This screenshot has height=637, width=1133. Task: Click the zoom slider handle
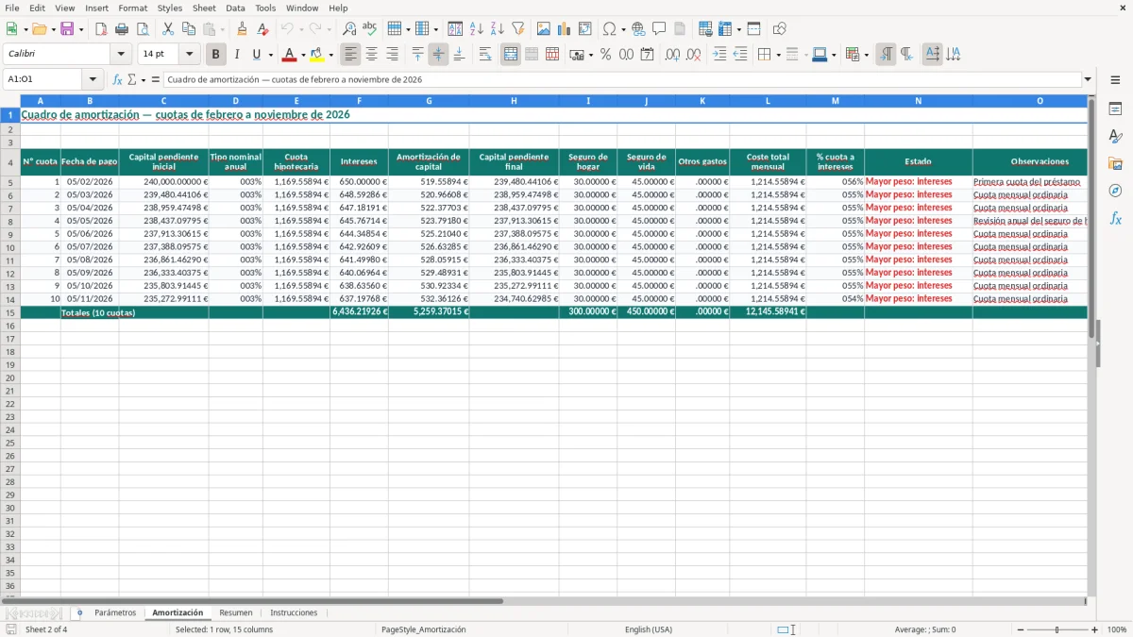coord(1057,629)
